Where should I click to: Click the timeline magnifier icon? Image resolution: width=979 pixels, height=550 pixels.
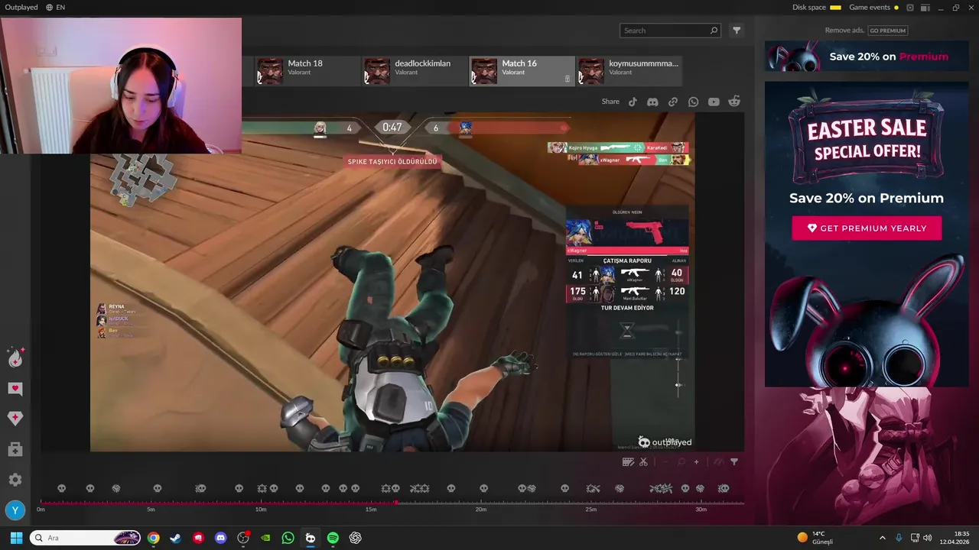pos(681,461)
